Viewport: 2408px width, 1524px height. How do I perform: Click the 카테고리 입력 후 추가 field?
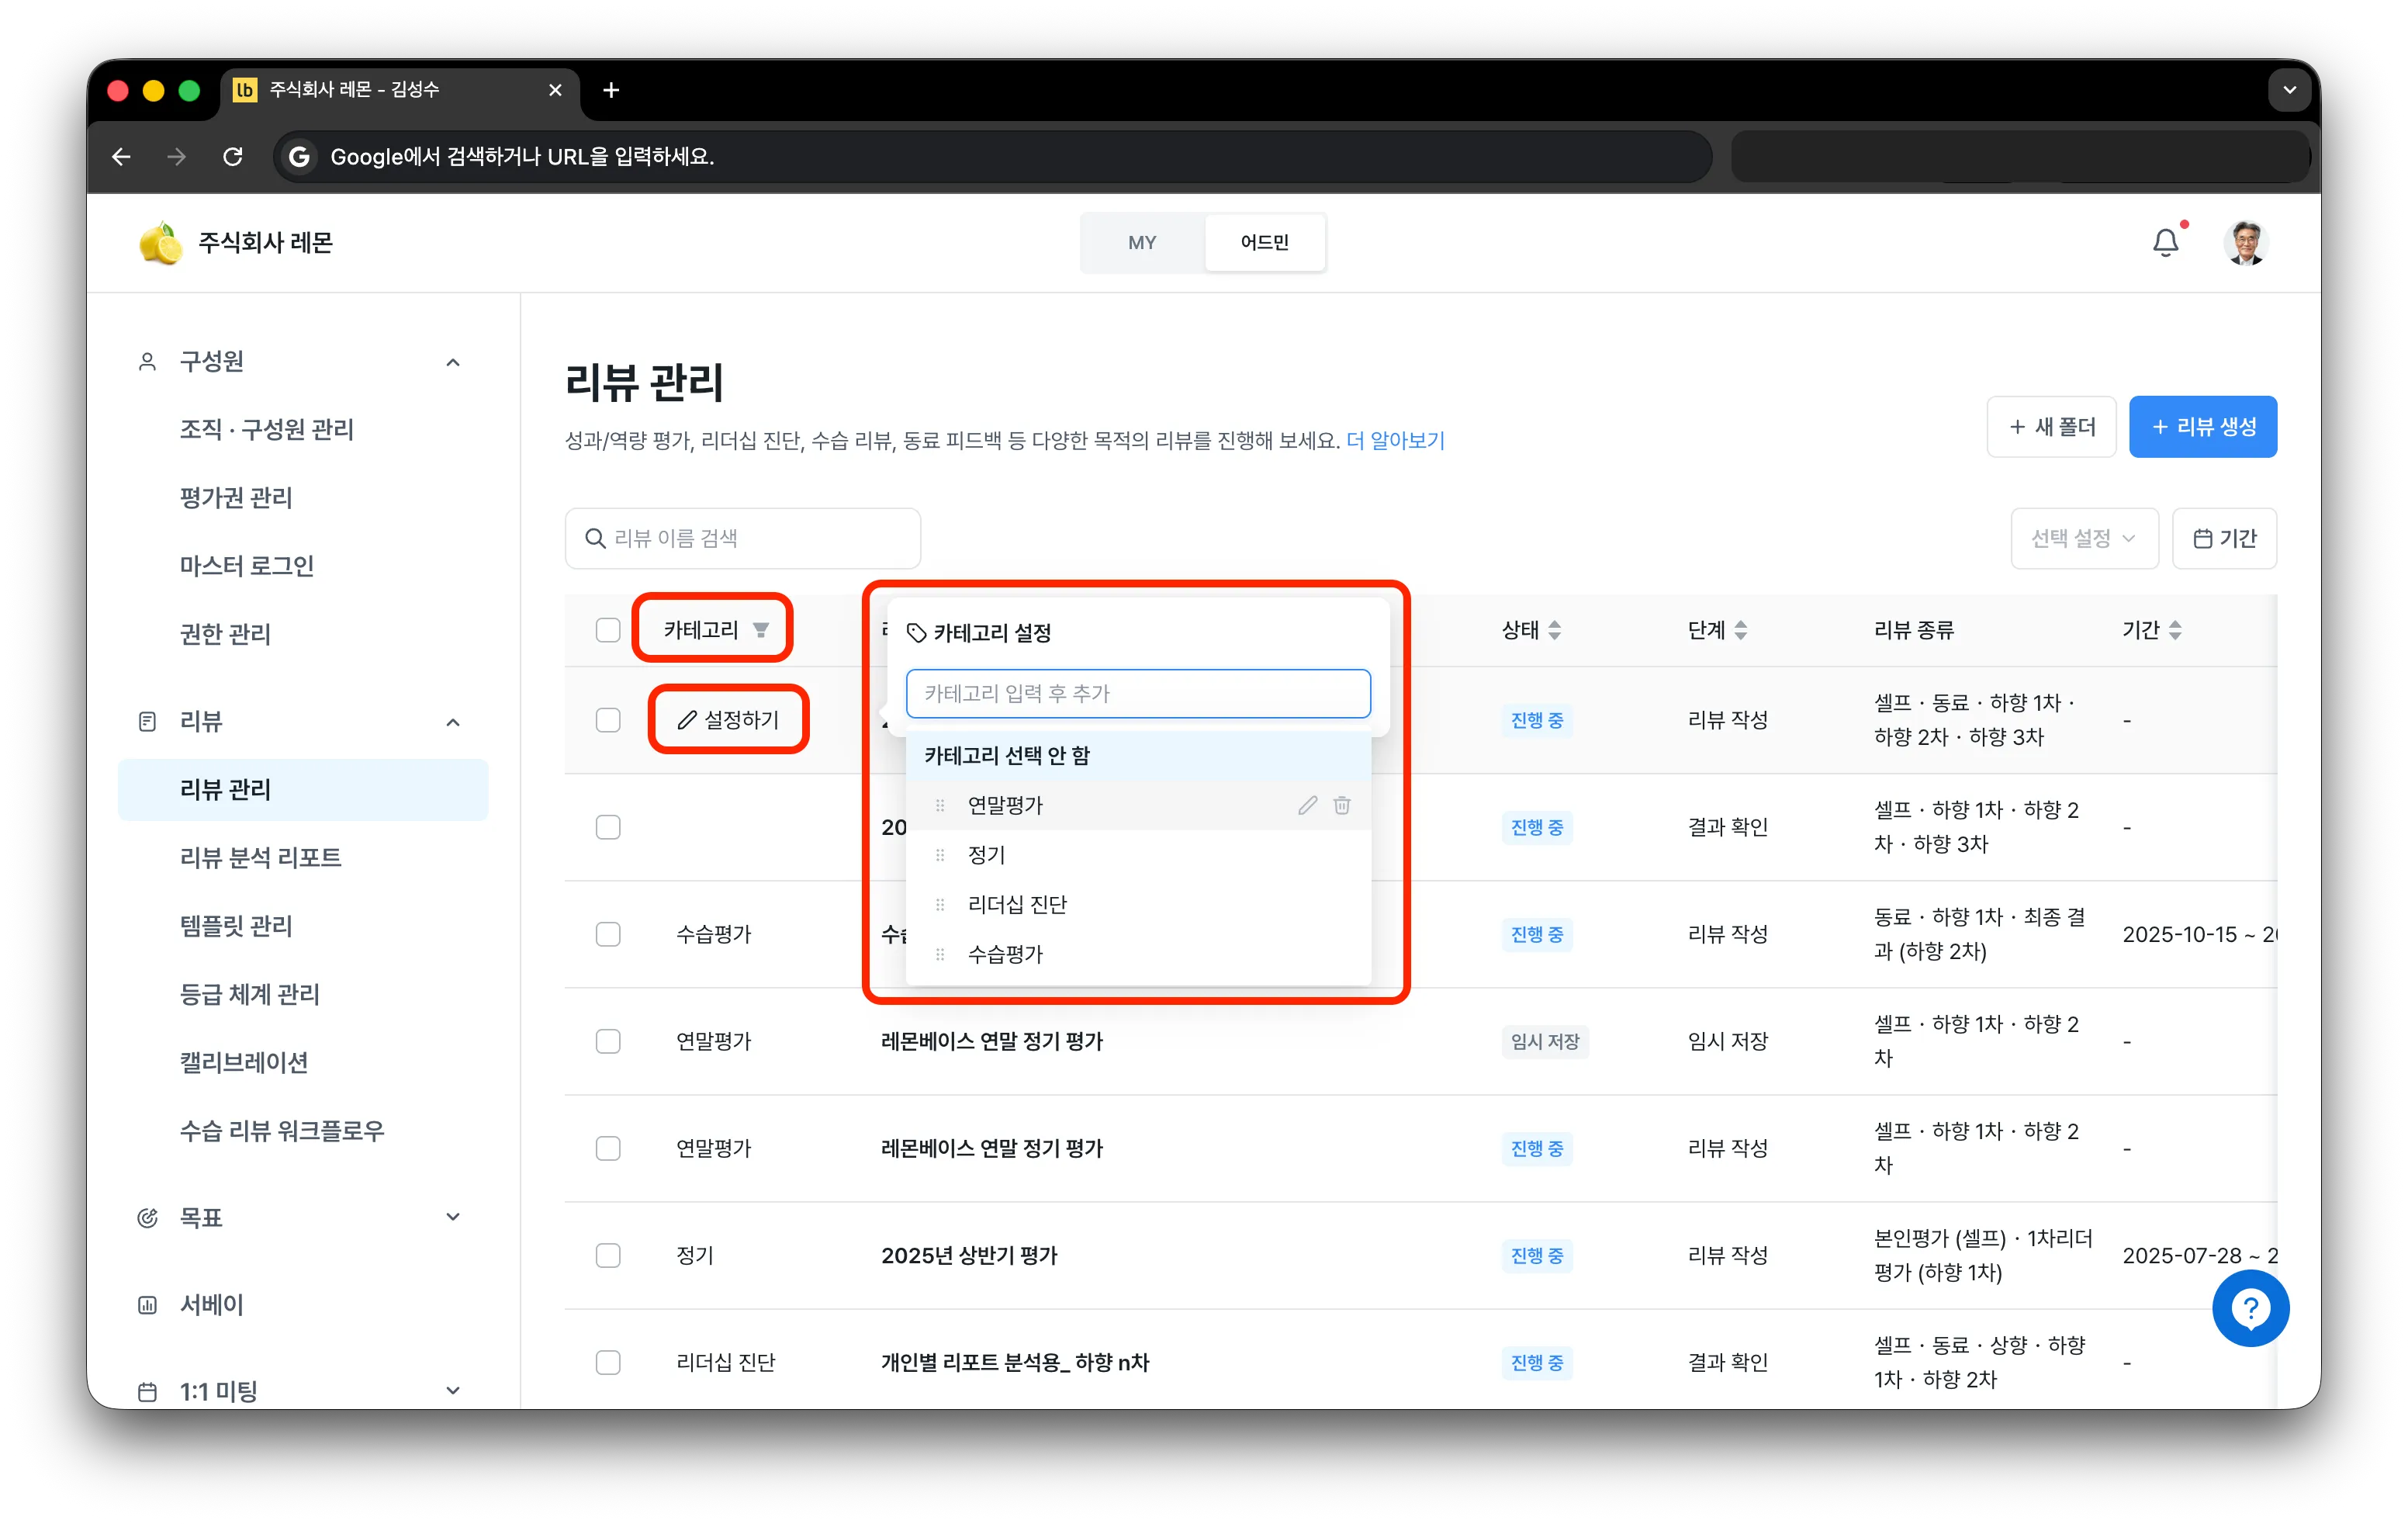(1138, 694)
